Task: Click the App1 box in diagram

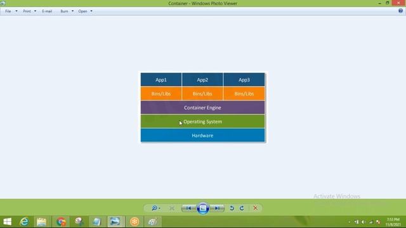Action: (161, 80)
